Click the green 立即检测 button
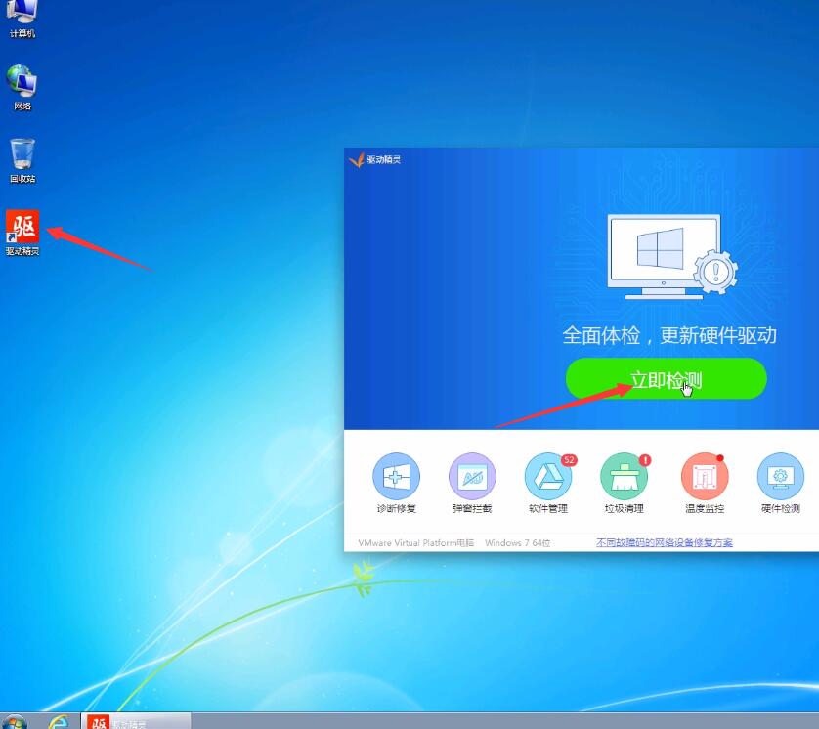 click(666, 379)
